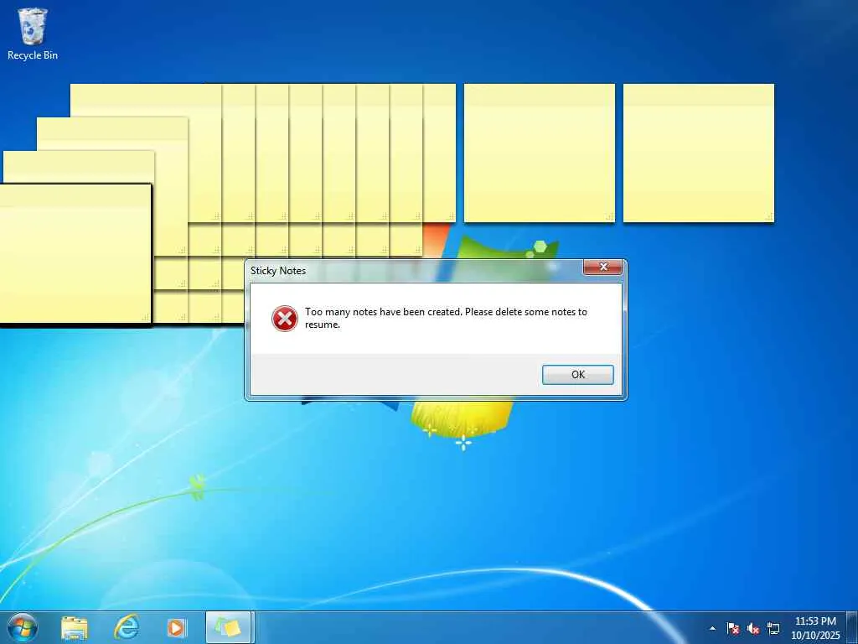
Task: Open the clock showing 11:53 PM
Action: pos(815,628)
